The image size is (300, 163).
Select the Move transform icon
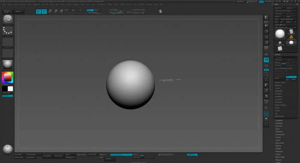click(x=50, y=12)
